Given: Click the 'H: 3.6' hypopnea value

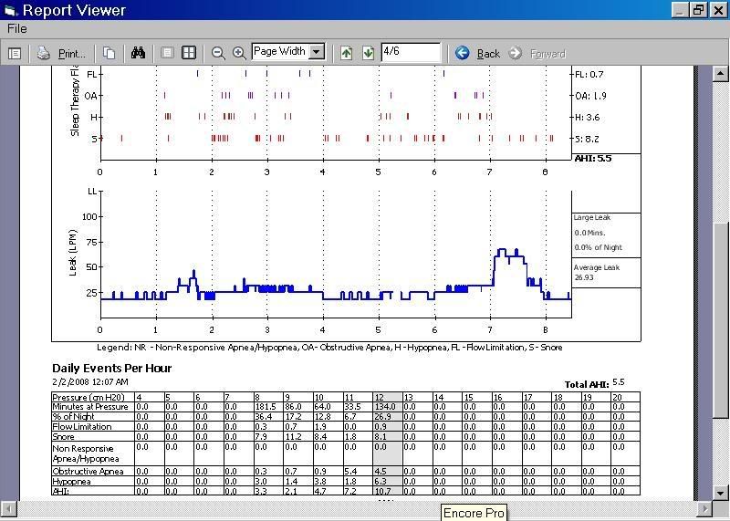Looking at the screenshot, I should click(588, 118).
